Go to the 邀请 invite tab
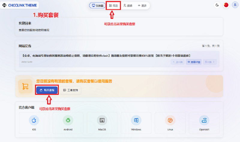This screenshot has width=240, height=142. point(127,5)
